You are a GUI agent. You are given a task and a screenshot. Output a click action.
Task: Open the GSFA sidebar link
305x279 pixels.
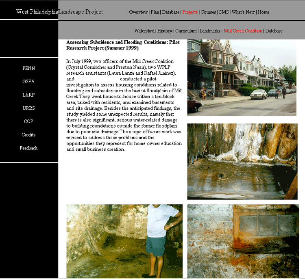tap(28, 82)
